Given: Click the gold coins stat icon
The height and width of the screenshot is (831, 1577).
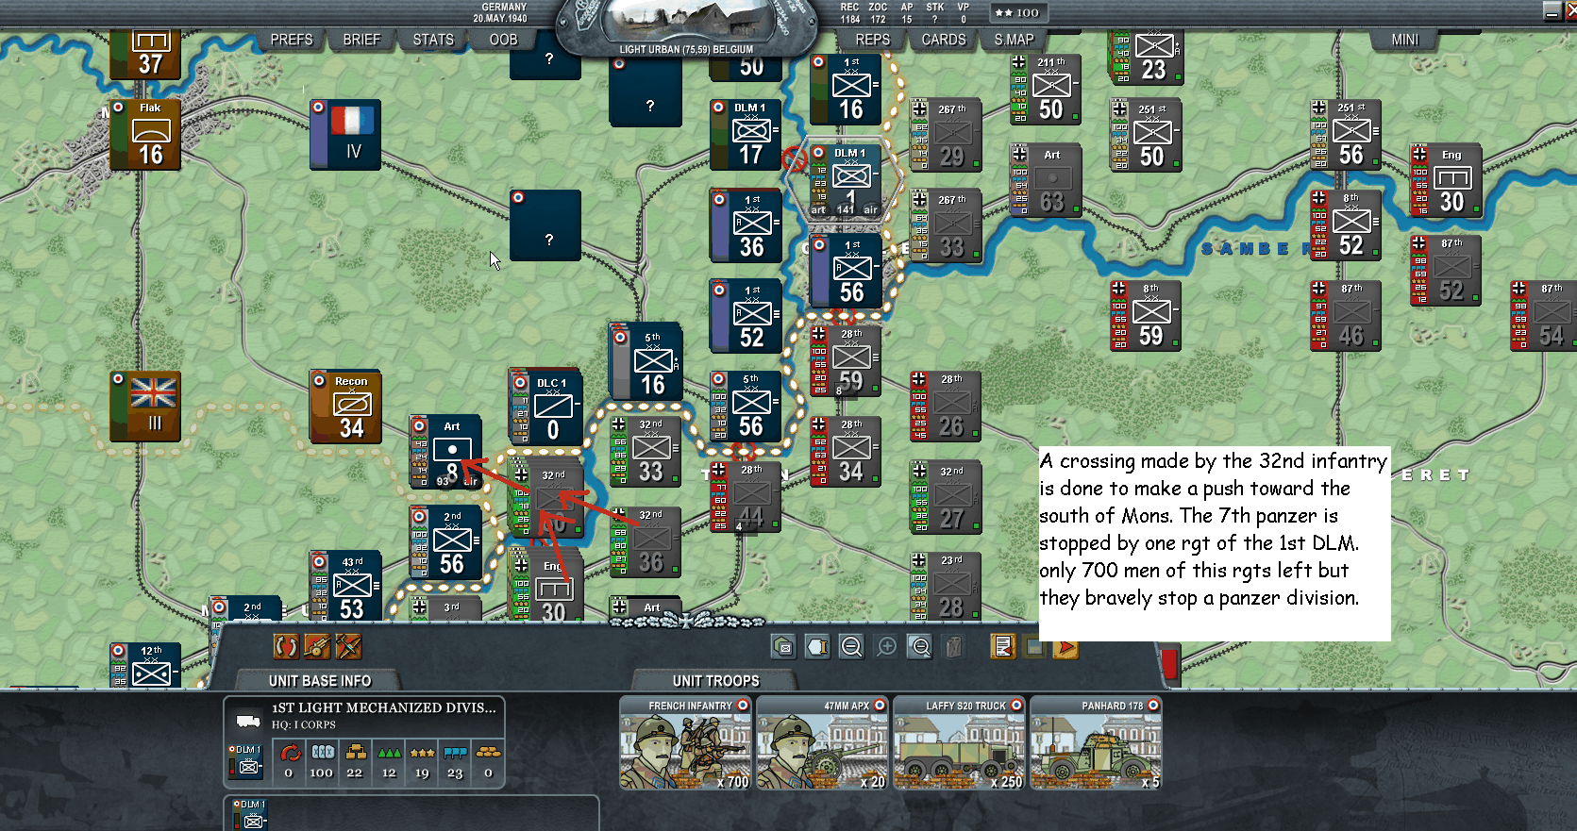Looking at the screenshot, I should (x=488, y=752).
